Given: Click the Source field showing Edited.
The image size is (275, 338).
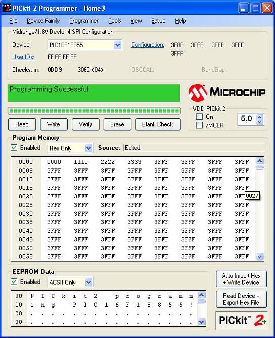Looking at the screenshot, I should tap(193, 148).
